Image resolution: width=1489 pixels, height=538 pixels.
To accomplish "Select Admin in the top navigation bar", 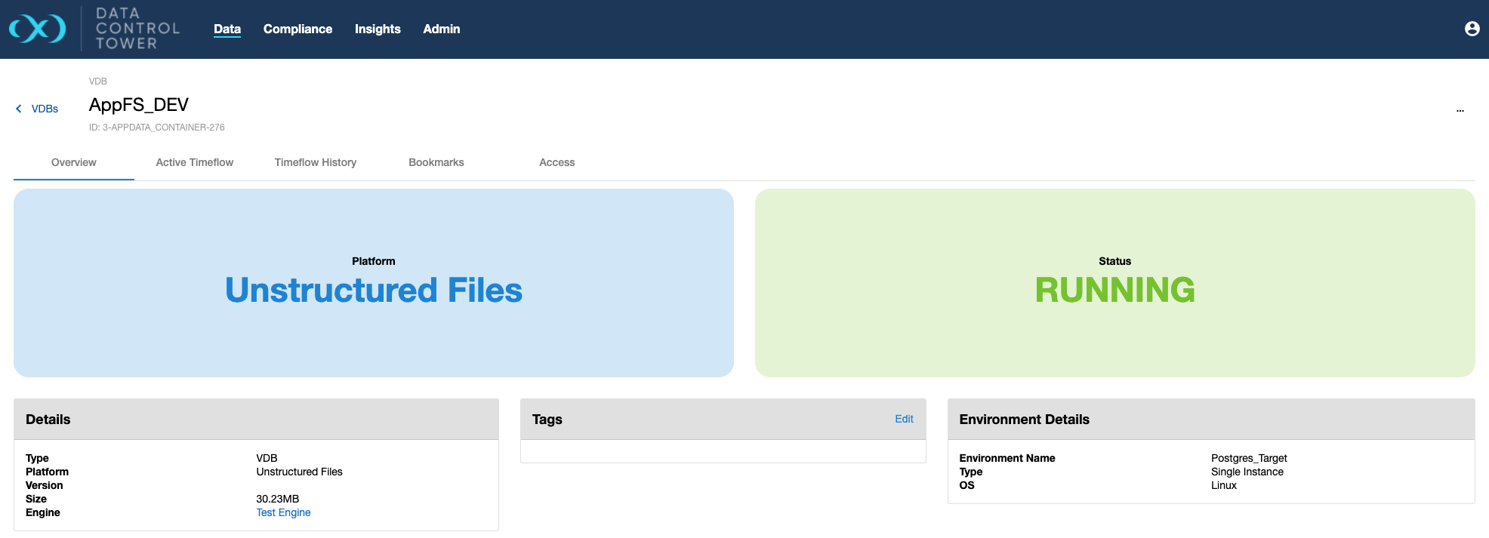I will [441, 29].
